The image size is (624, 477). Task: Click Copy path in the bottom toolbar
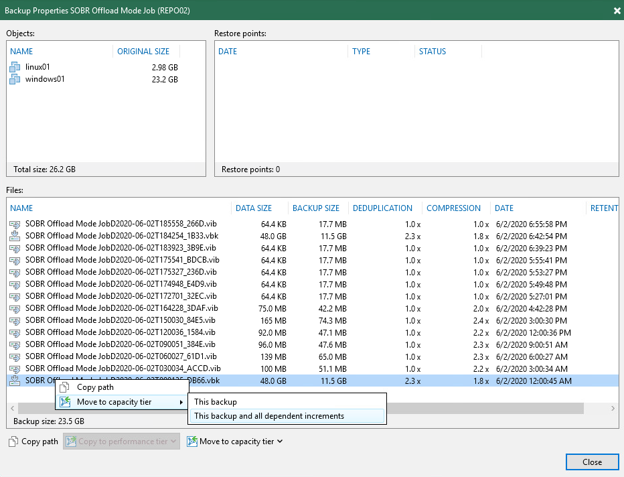click(40, 441)
